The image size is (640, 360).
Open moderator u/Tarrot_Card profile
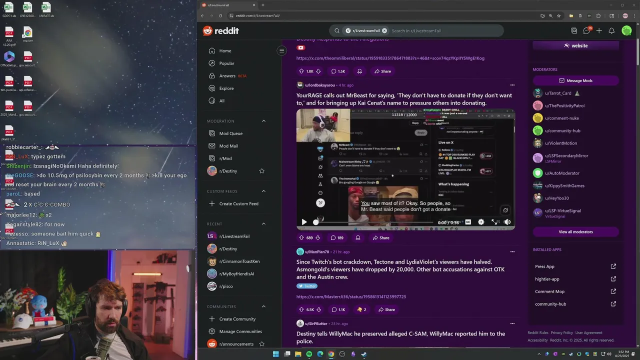click(x=558, y=93)
